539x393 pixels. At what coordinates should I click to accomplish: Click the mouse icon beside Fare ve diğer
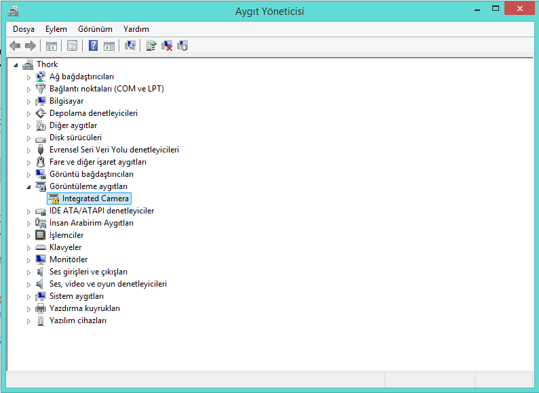(x=41, y=162)
